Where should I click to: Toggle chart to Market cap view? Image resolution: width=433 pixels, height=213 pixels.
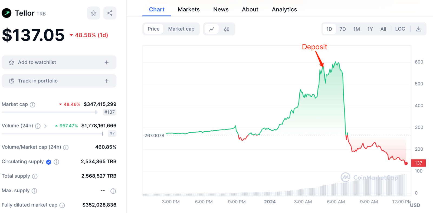click(x=181, y=29)
